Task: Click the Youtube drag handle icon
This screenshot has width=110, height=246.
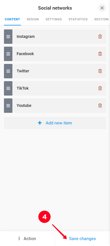Action: (x=8, y=105)
